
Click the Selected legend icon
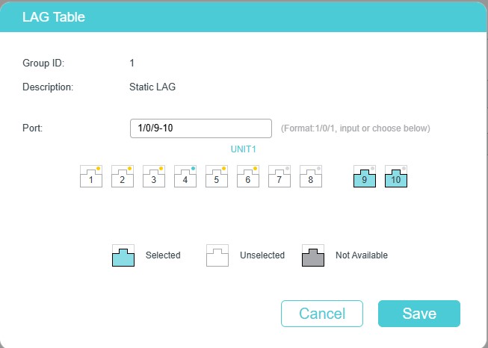coord(123,255)
